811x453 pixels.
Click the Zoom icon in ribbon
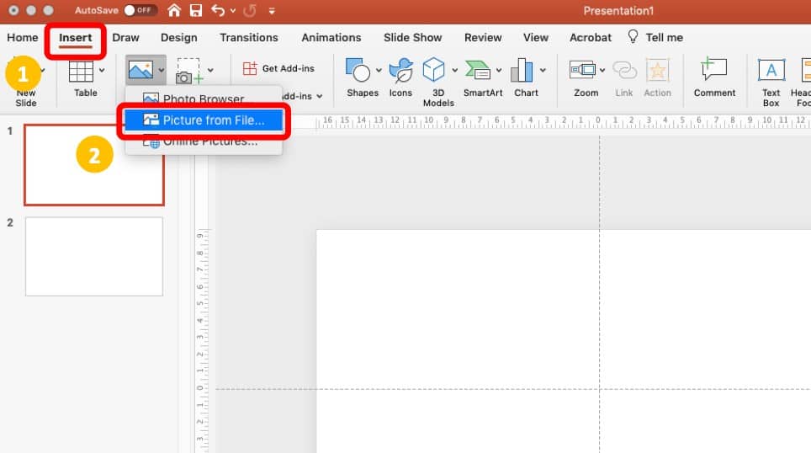click(582, 70)
